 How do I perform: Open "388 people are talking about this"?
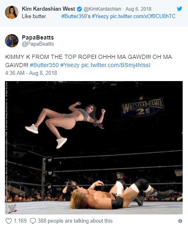[75, 221]
